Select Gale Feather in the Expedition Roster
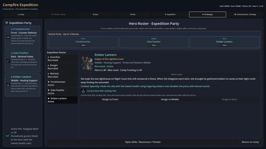The height and width of the screenshot is (149, 266). pyautogui.click(x=62, y=92)
